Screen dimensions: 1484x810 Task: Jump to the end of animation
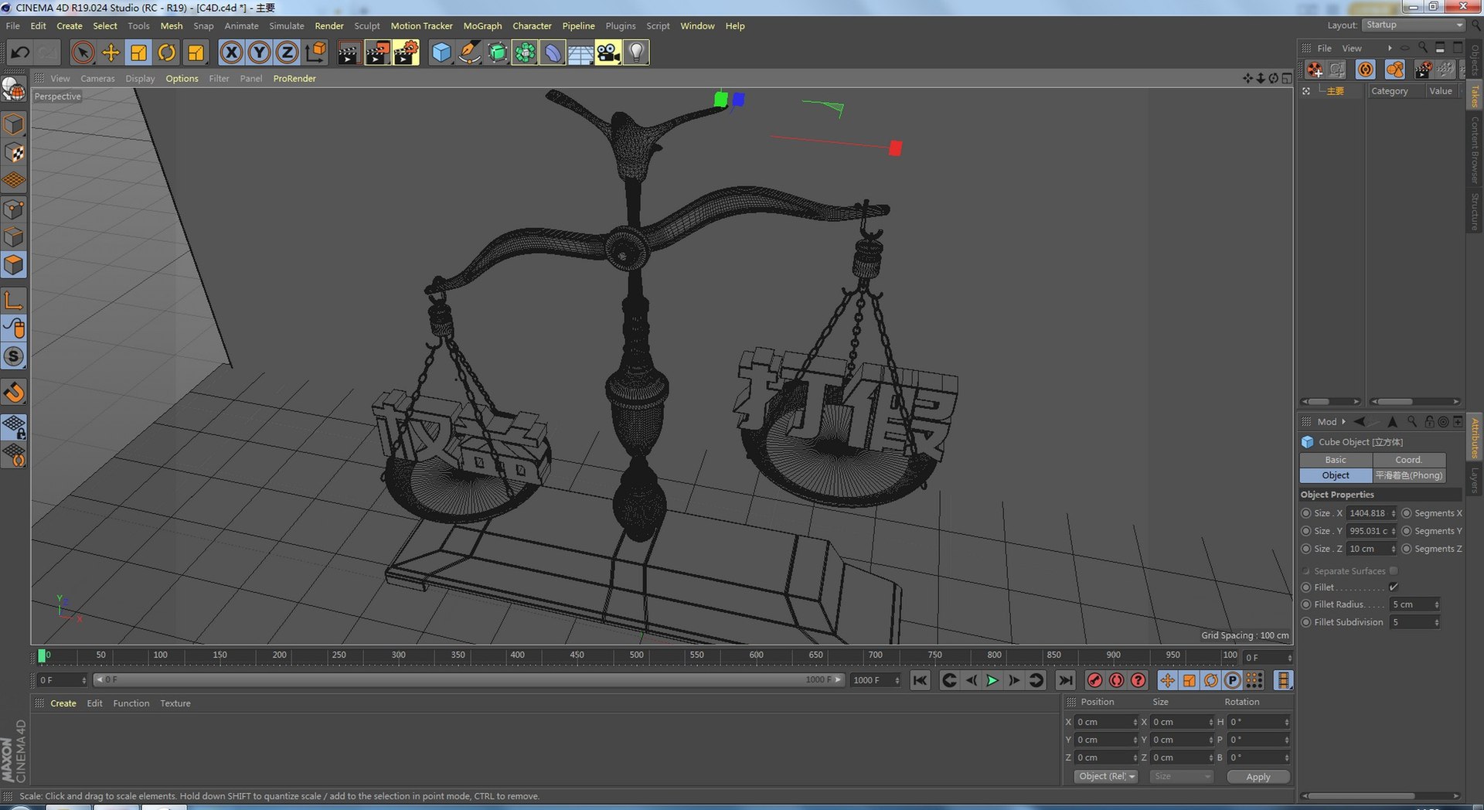pos(1065,680)
